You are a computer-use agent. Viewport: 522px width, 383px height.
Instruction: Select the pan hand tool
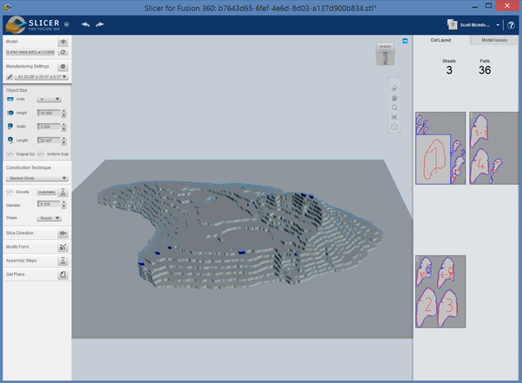pyautogui.click(x=395, y=98)
